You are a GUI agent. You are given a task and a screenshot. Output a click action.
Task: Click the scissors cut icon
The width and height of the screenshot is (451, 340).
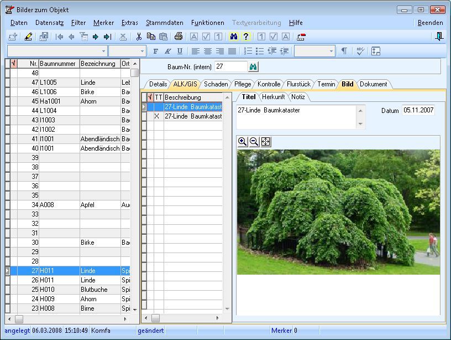click(139, 37)
